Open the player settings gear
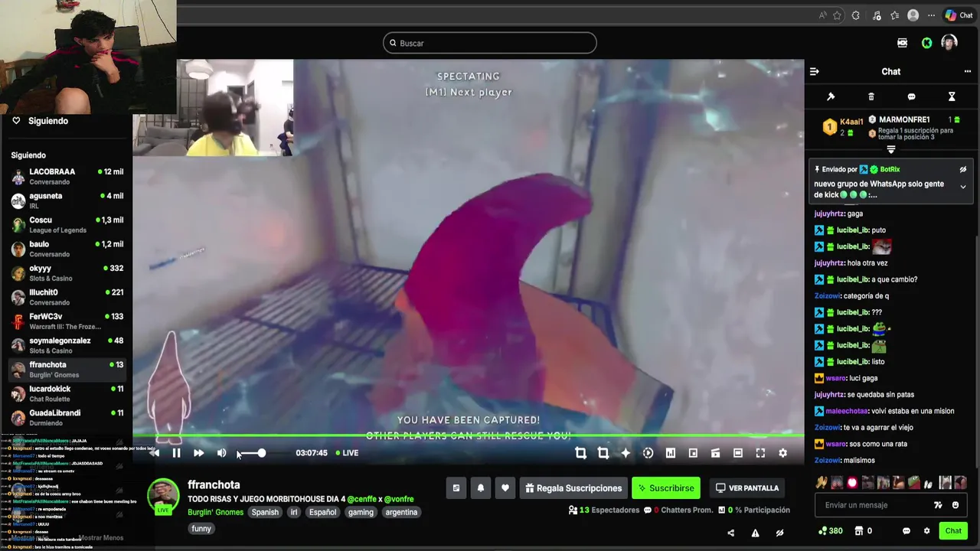The image size is (980, 551). pyautogui.click(x=782, y=453)
